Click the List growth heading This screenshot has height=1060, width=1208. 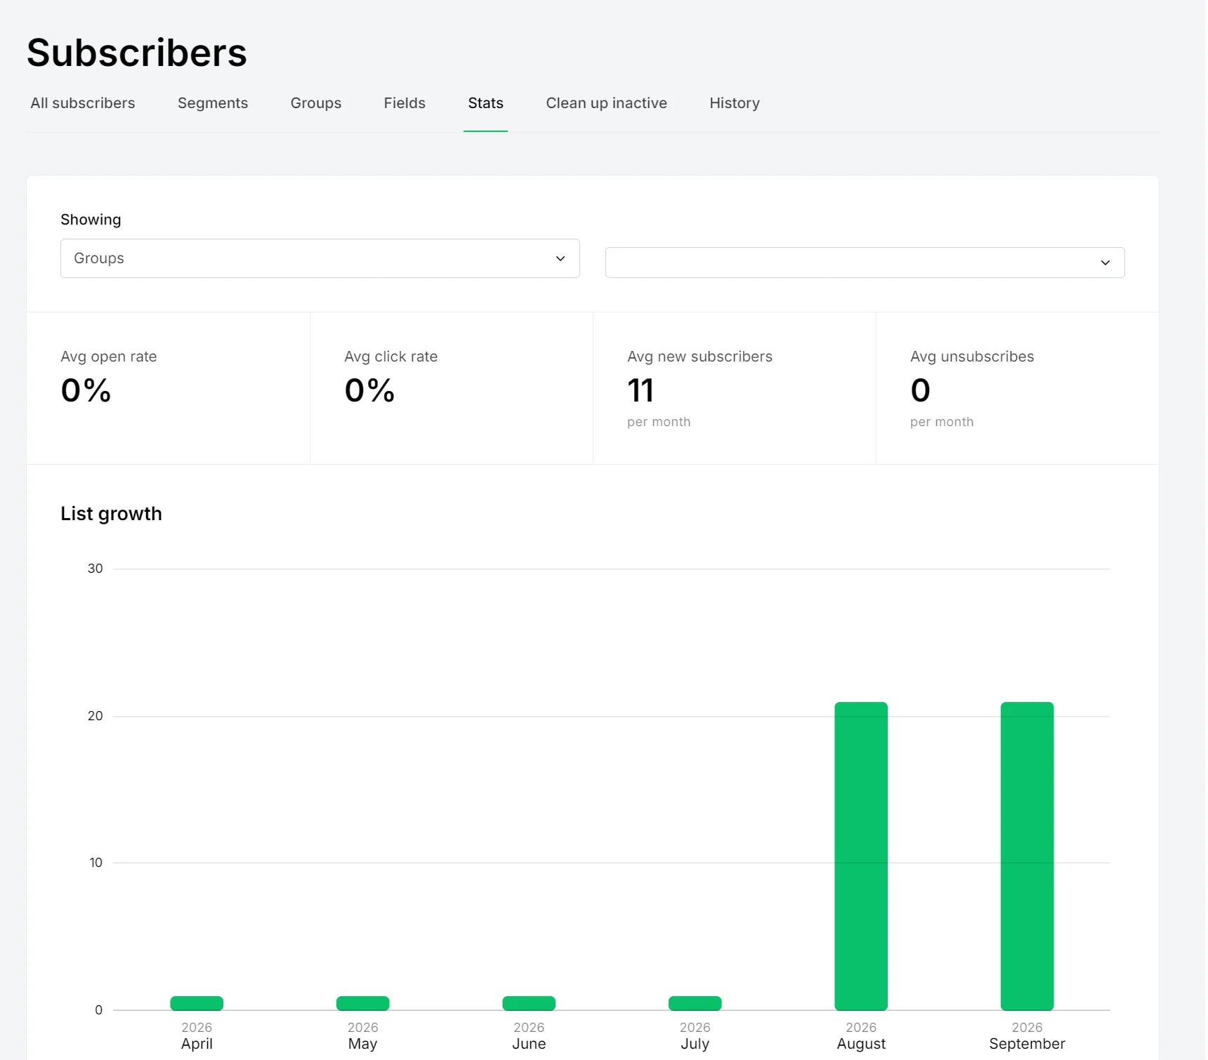click(111, 514)
